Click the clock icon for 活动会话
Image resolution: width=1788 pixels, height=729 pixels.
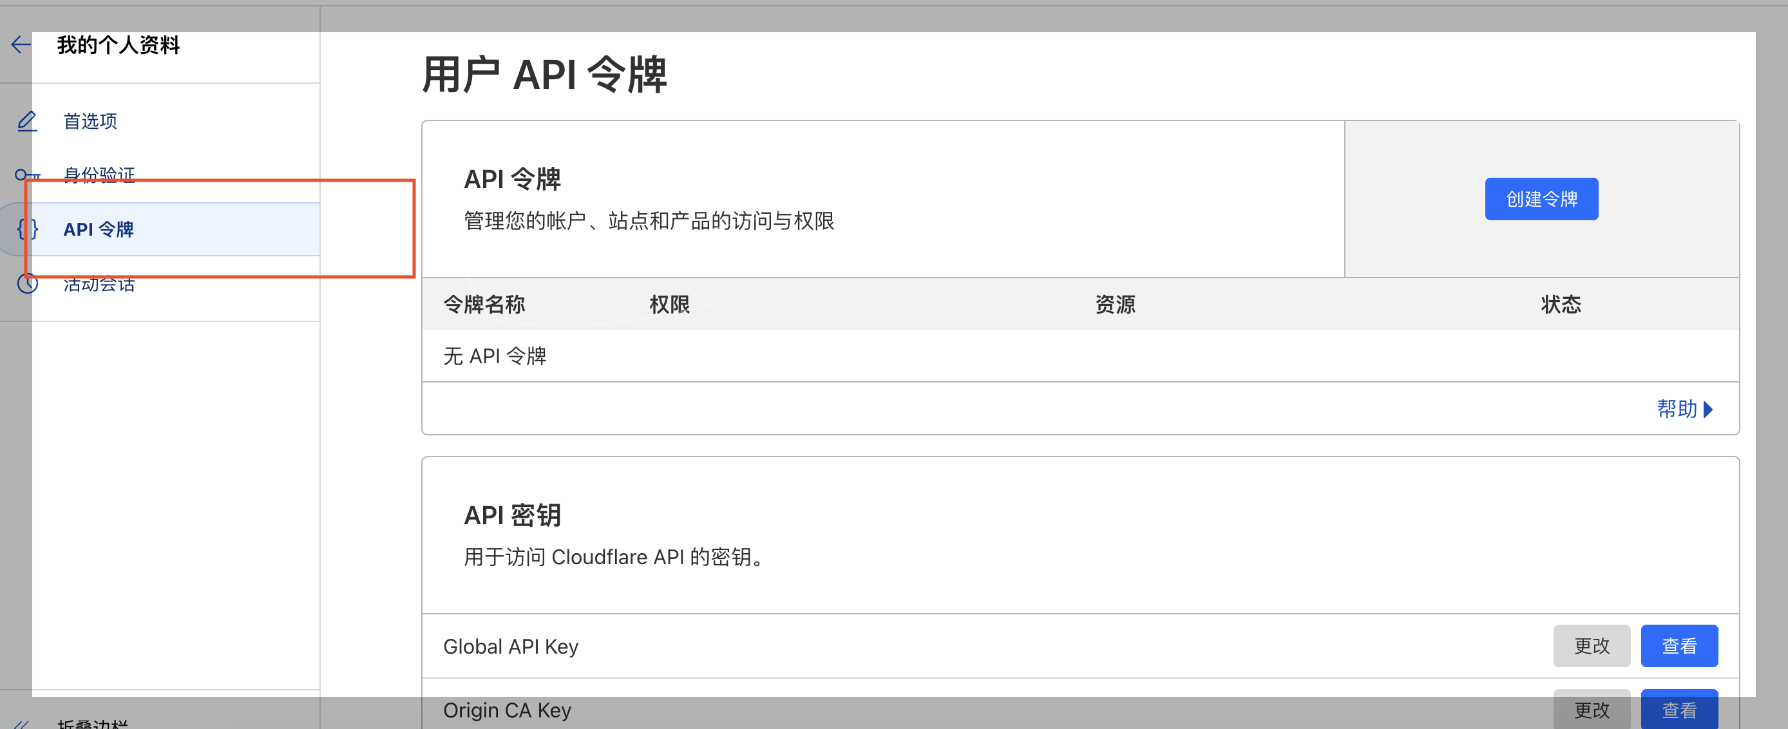click(x=27, y=283)
